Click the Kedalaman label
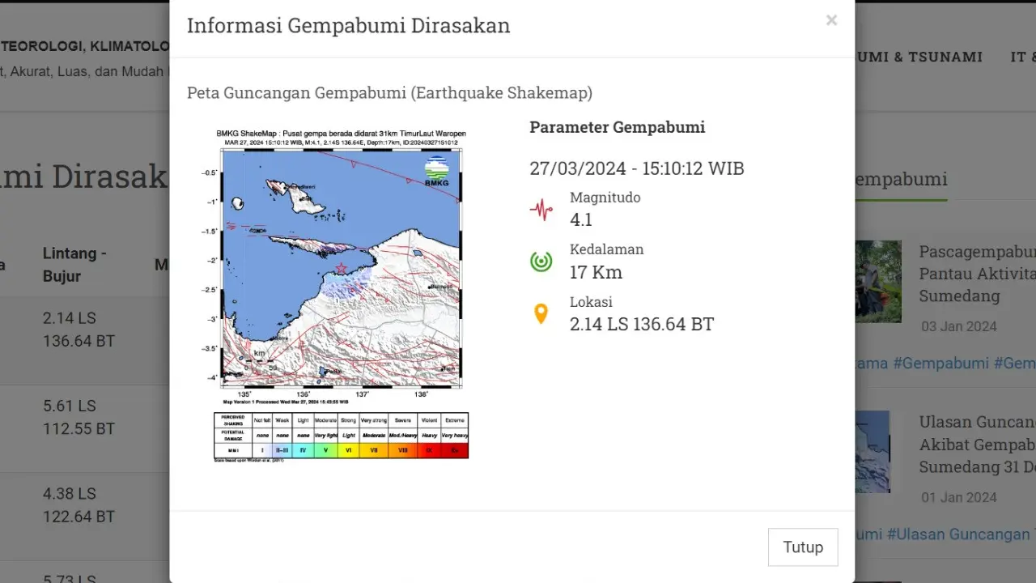This screenshot has width=1036, height=583. tap(607, 249)
